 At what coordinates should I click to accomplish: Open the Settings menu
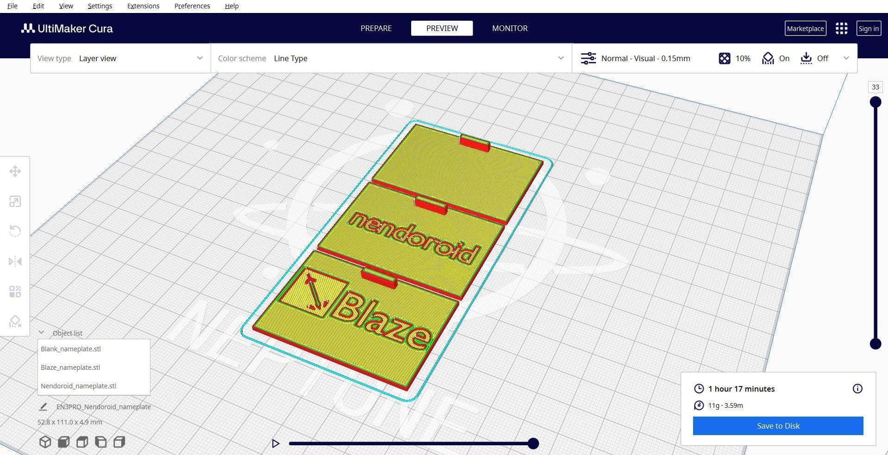100,6
